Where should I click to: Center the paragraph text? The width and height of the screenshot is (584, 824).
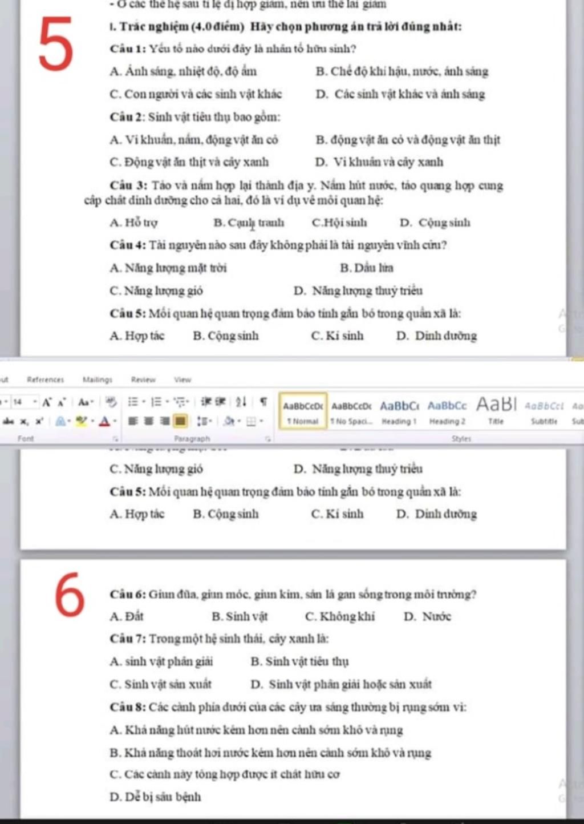[148, 421]
